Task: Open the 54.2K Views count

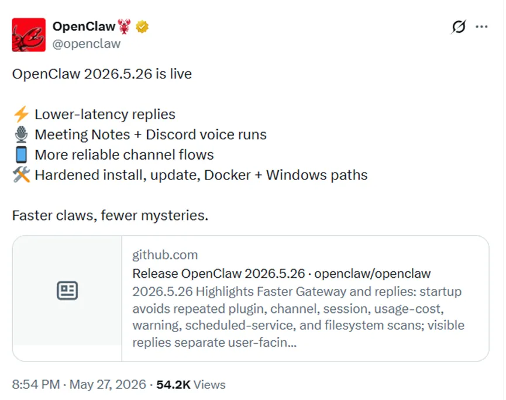Action: (x=191, y=385)
